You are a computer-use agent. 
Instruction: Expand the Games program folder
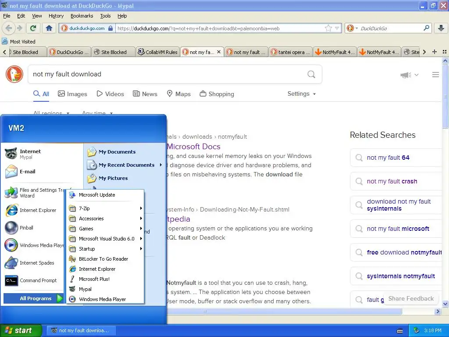pyautogui.click(x=105, y=228)
